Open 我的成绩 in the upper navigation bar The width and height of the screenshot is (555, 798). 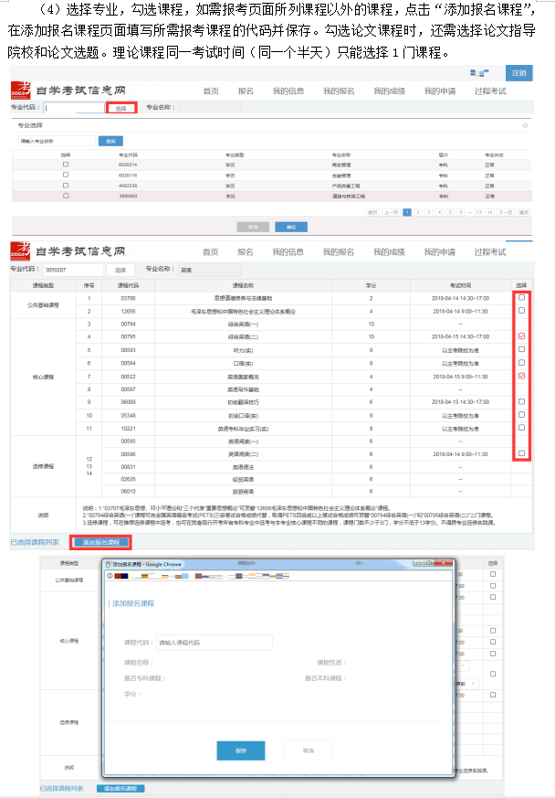(x=390, y=91)
